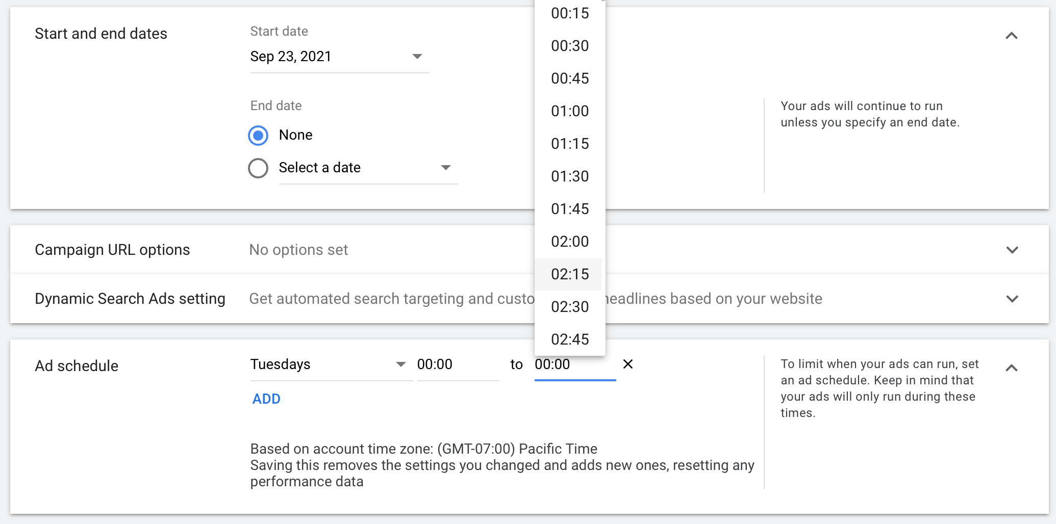Choose 02:00 as the schedule end time
1056x524 pixels.
[569, 241]
